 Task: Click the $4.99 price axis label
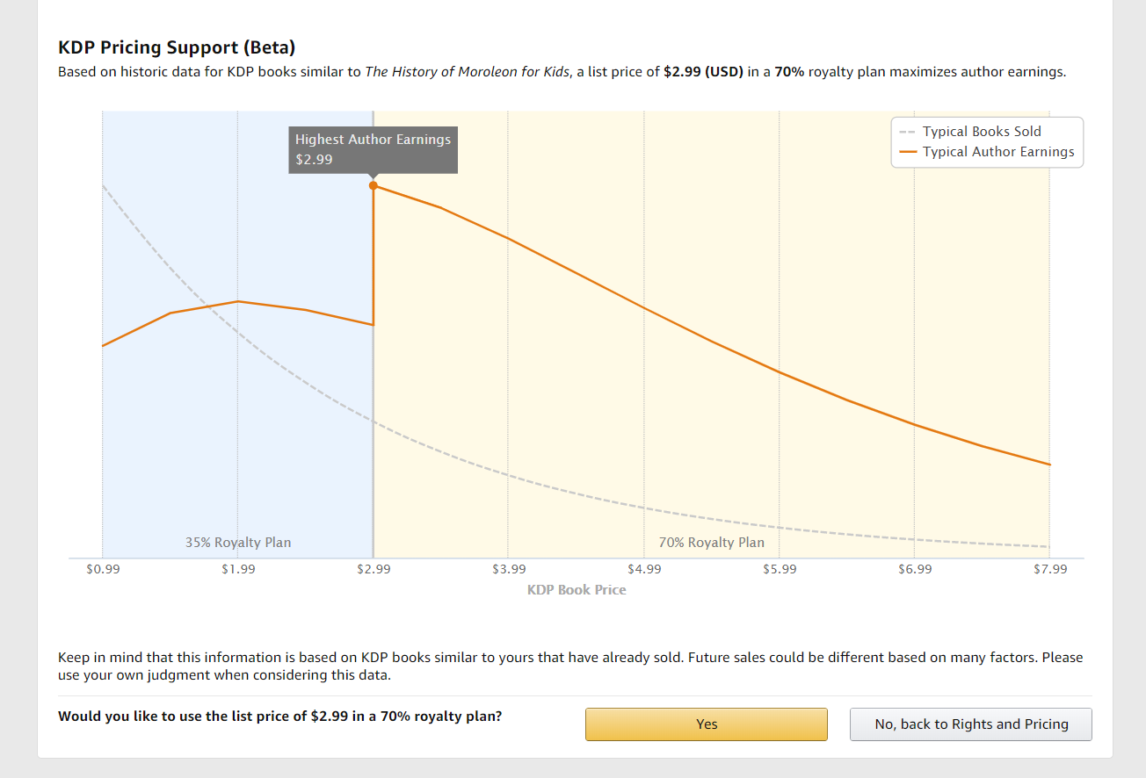644,569
